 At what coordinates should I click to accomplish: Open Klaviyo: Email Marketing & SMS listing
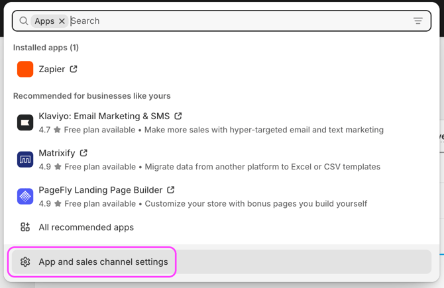click(x=104, y=116)
